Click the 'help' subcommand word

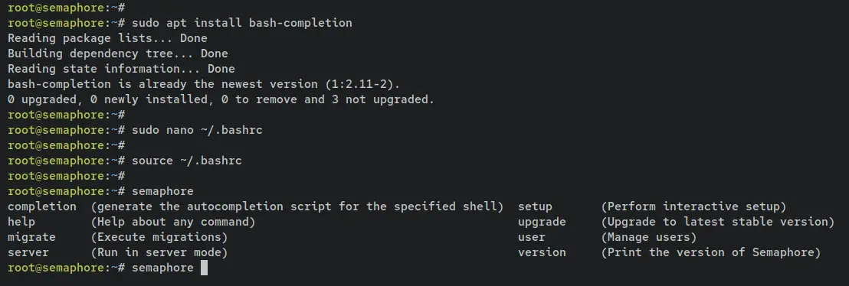pyautogui.click(x=21, y=222)
